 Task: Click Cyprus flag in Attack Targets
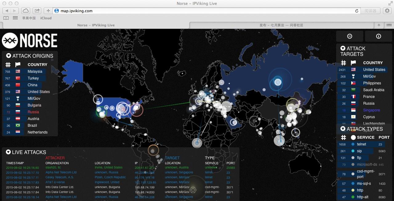353,117
